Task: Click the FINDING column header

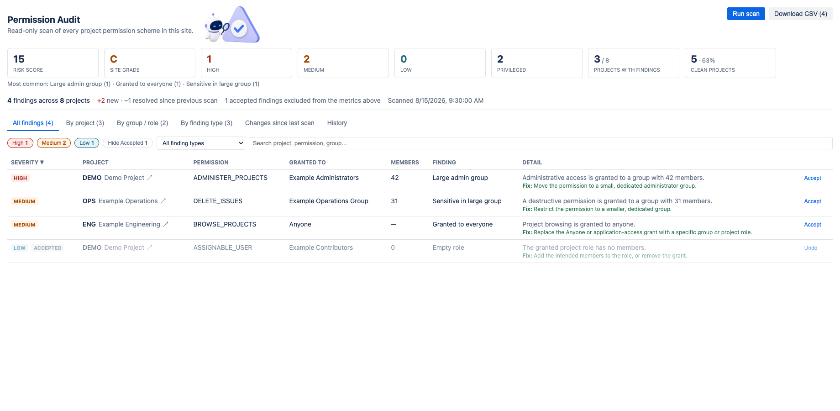Action: 444,162
